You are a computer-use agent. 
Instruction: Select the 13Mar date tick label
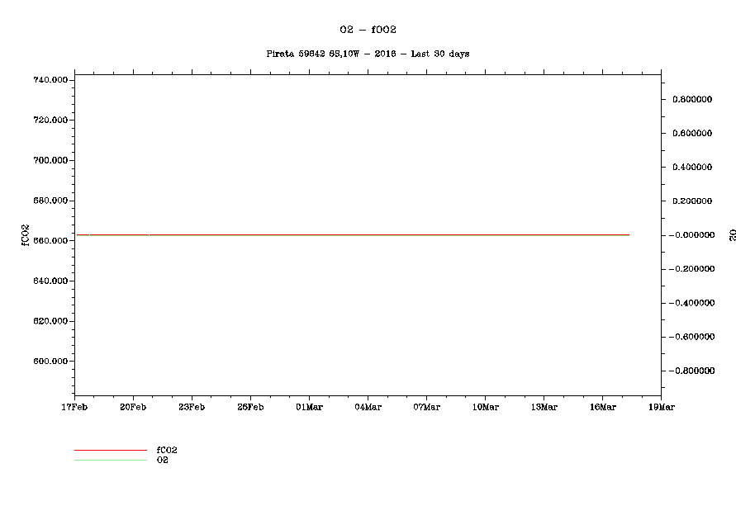pyautogui.click(x=544, y=407)
